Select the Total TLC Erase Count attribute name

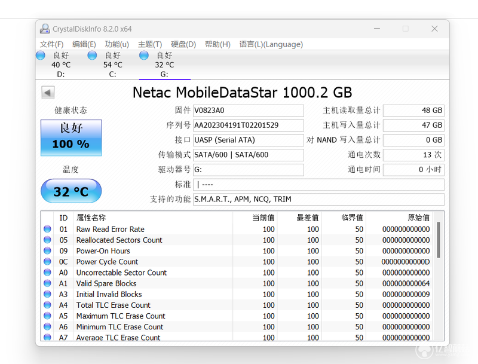click(113, 305)
